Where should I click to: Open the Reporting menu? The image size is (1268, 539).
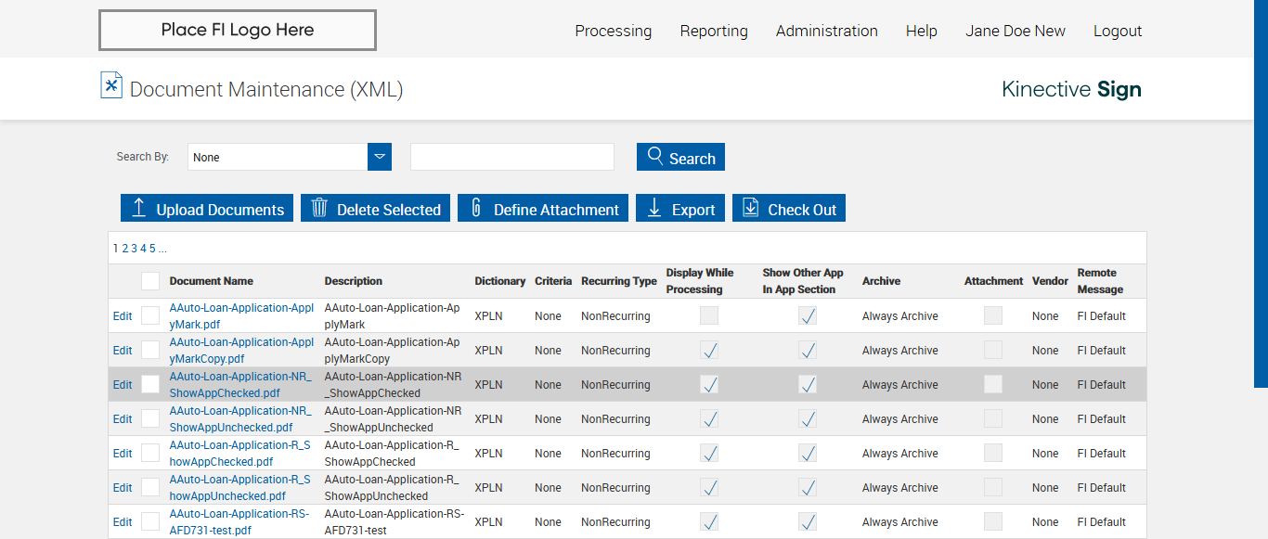713,31
